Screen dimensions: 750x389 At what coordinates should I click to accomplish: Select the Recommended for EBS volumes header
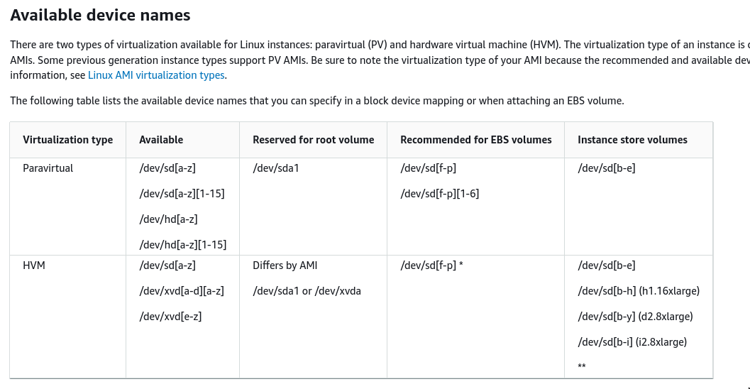(475, 140)
